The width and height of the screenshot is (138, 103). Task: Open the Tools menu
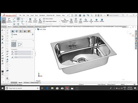pos(37,15)
